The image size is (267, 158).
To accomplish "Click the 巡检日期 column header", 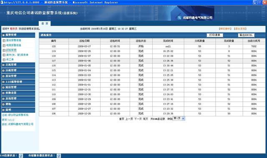I will (x=84, y=41).
